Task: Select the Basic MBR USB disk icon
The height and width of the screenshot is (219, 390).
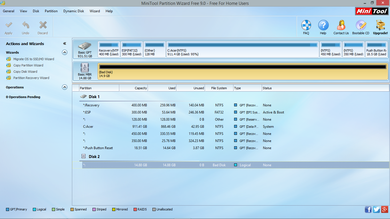Action: coord(85,68)
